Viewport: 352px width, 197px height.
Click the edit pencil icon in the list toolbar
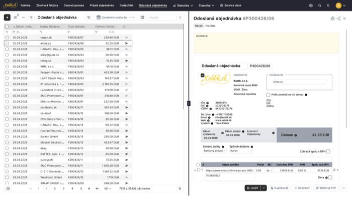pos(15,18)
